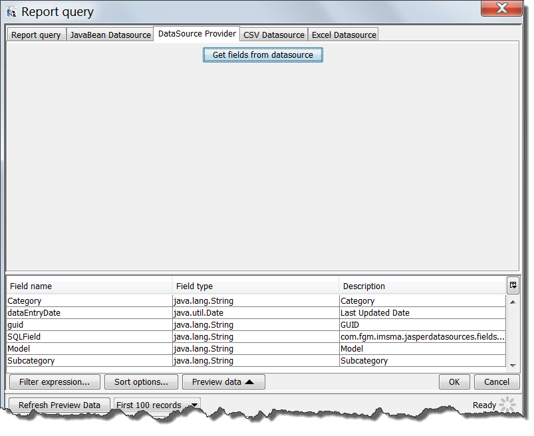534x436 pixels.
Task: Select the SQLField row in table
Action: tap(89, 337)
